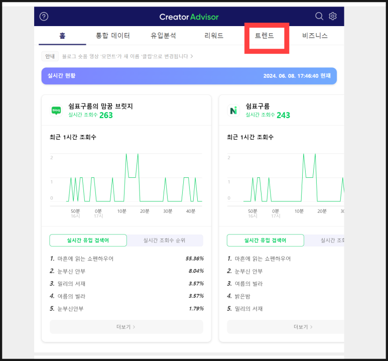
Task: Open the 트렌드 tab
Action: tap(265, 36)
